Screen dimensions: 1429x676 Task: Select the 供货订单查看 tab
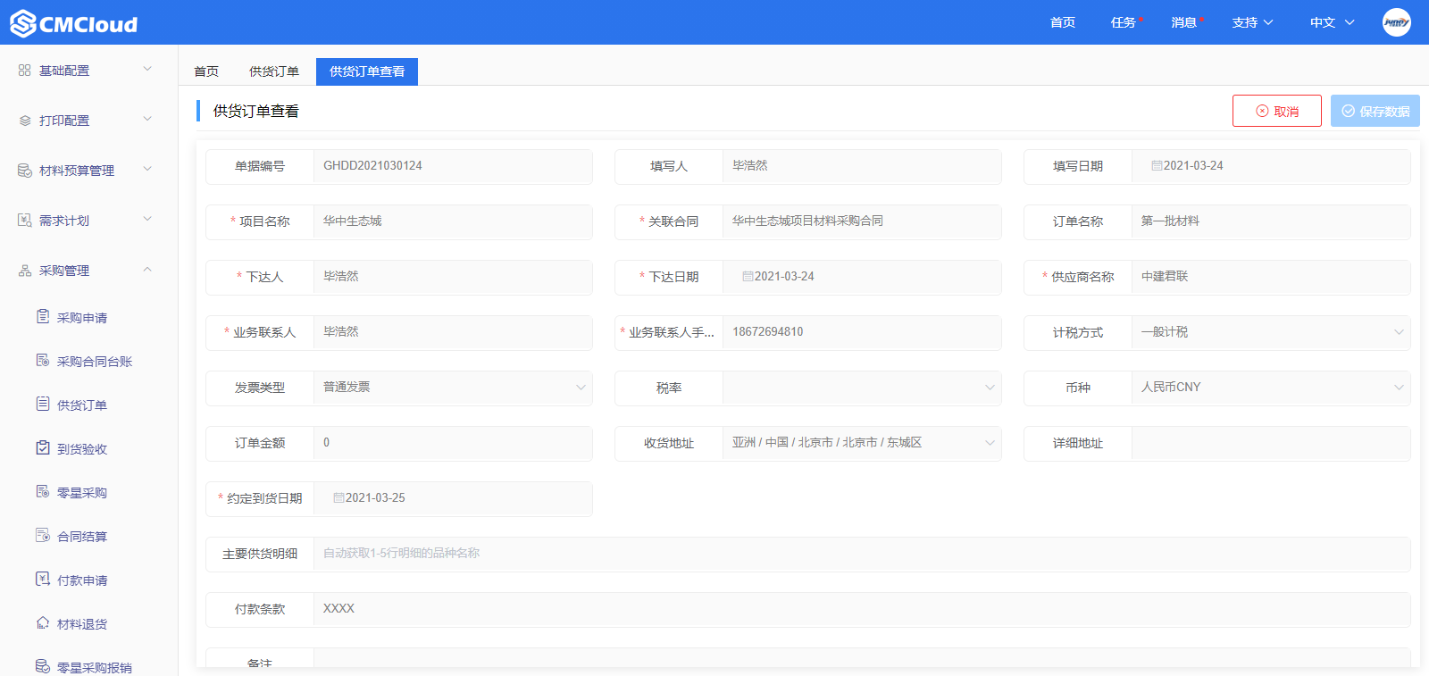click(367, 71)
